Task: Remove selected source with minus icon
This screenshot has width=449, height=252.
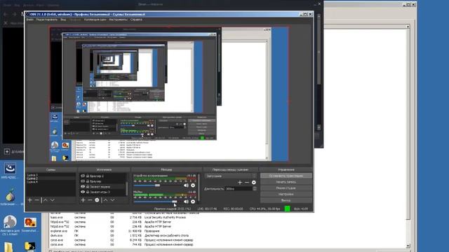Action: [90, 200]
